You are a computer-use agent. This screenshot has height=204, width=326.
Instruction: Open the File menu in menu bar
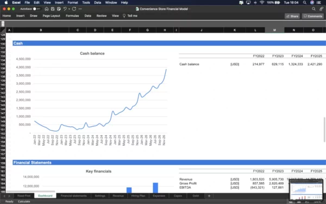(x=27, y=3)
